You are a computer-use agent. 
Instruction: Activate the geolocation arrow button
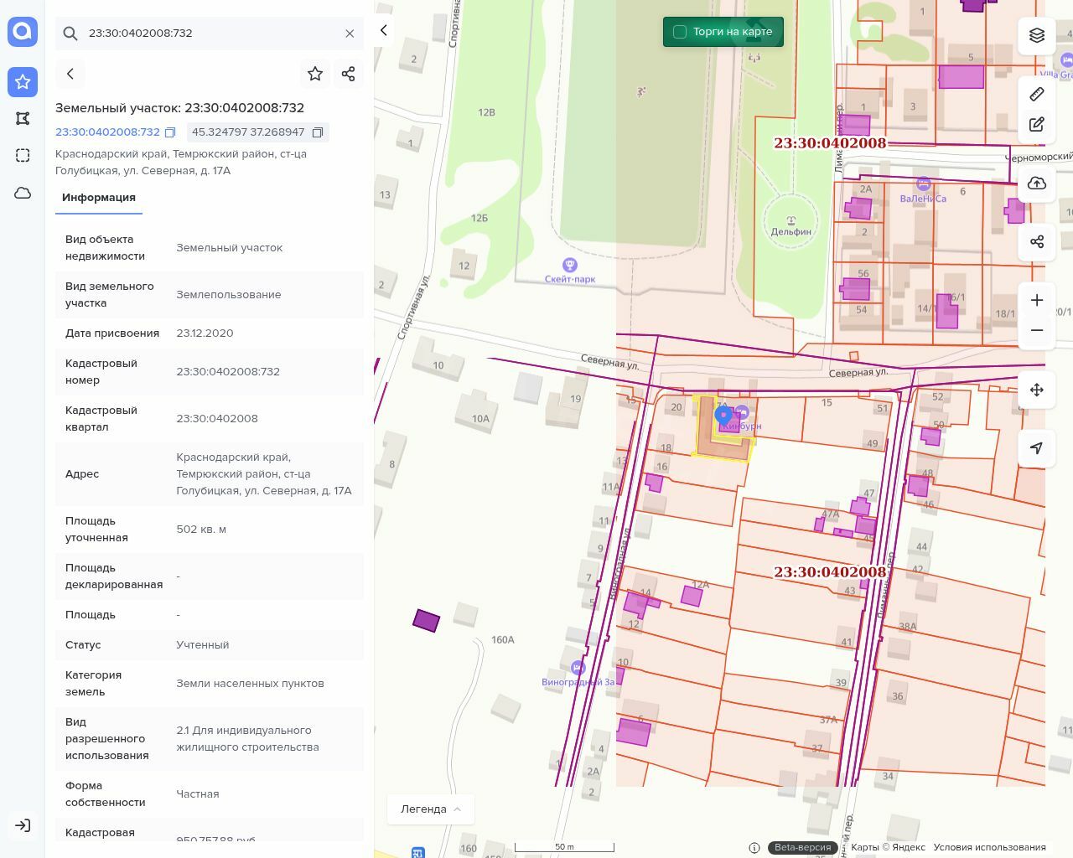tap(1037, 447)
